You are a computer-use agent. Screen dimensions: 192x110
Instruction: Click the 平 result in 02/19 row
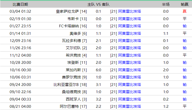184,19
